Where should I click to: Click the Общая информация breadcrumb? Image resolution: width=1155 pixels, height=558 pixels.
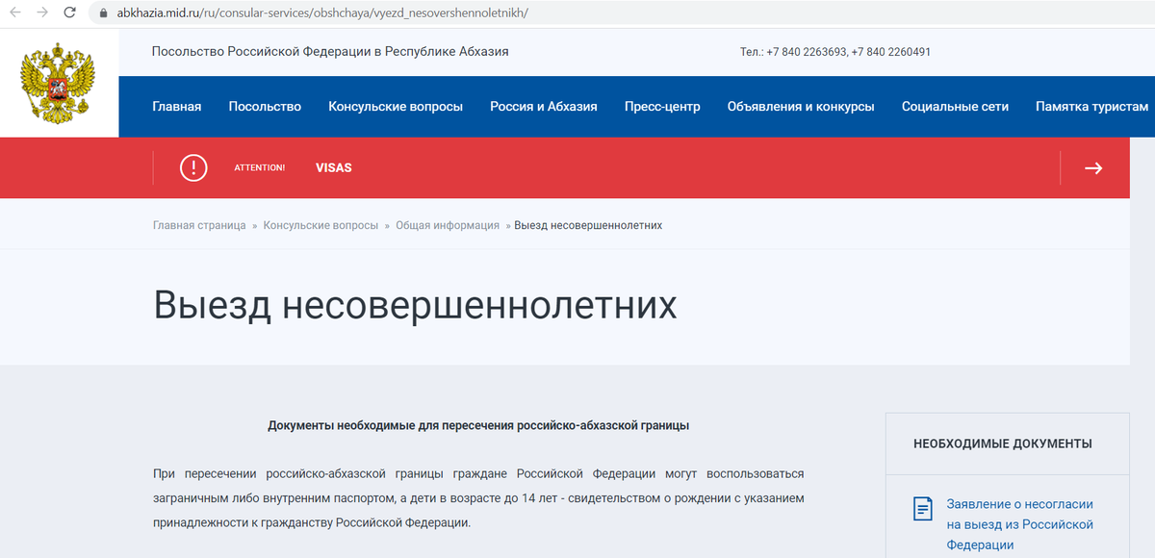pyautogui.click(x=448, y=225)
